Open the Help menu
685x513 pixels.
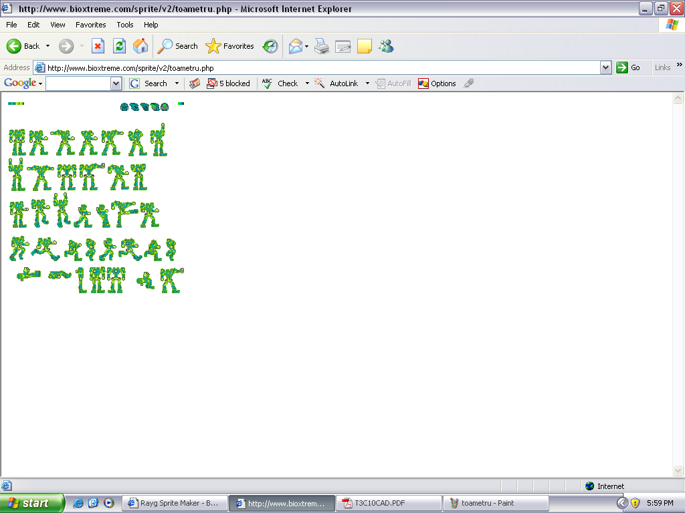[151, 25]
